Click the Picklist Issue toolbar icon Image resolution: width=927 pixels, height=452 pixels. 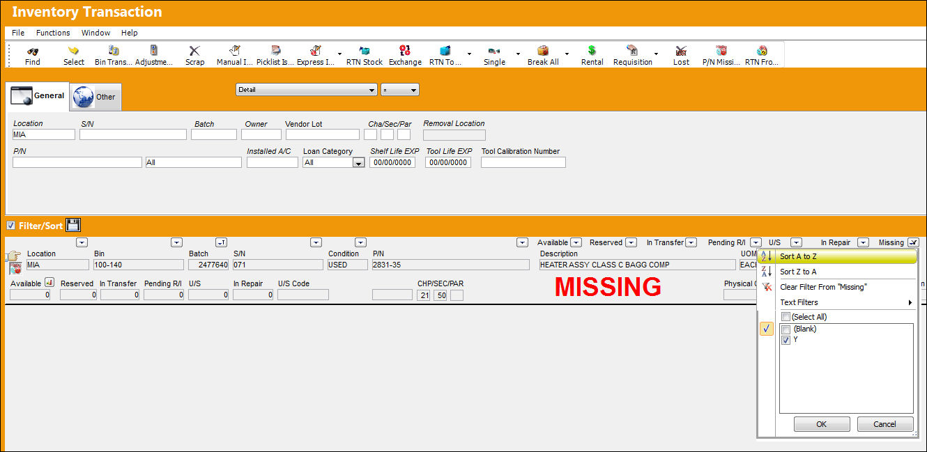275,51
